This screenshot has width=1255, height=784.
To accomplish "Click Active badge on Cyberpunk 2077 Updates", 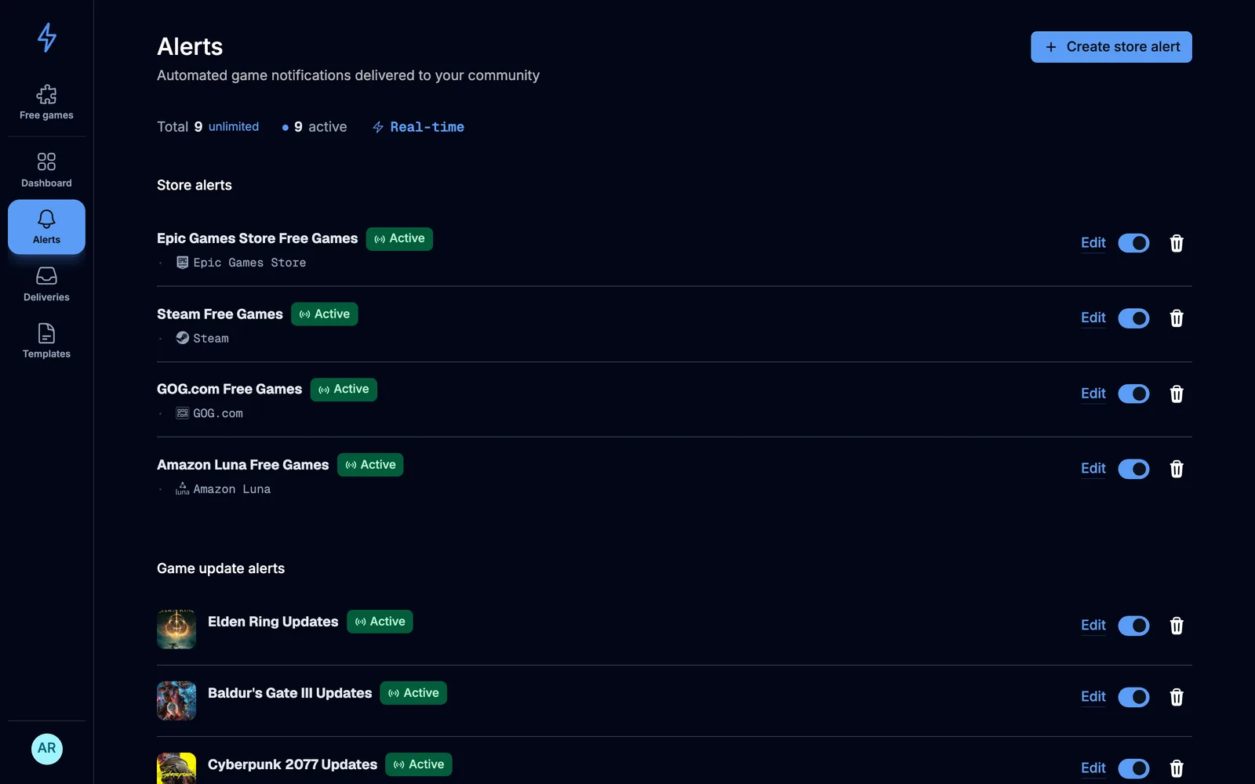I will [x=419, y=764].
